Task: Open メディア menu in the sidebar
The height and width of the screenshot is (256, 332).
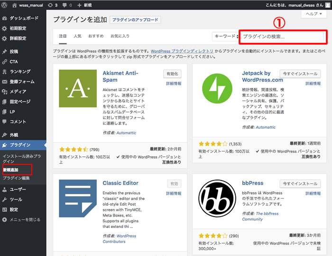Action: point(18,91)
